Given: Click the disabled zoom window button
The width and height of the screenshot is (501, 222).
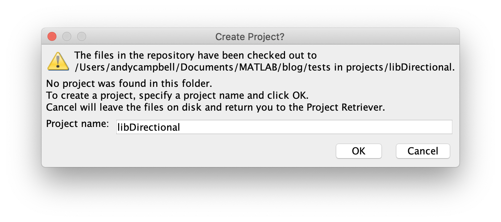Looking at the screenshot, I should [82, 36].
